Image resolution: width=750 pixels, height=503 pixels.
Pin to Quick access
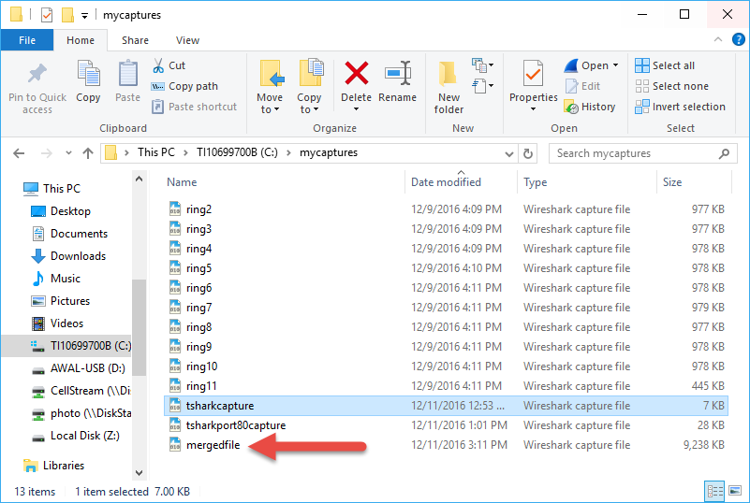pos(37,86)
